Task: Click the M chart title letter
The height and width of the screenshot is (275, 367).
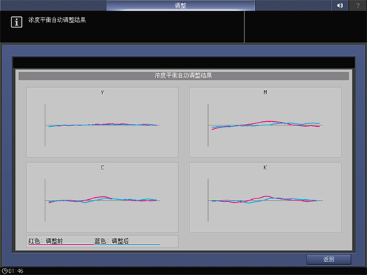Action: click(265, 92)
